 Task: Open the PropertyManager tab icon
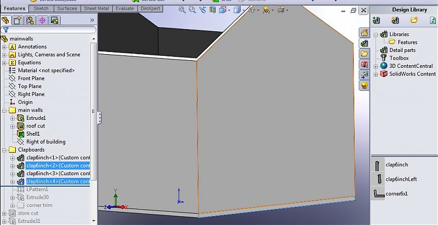point(18,20)
